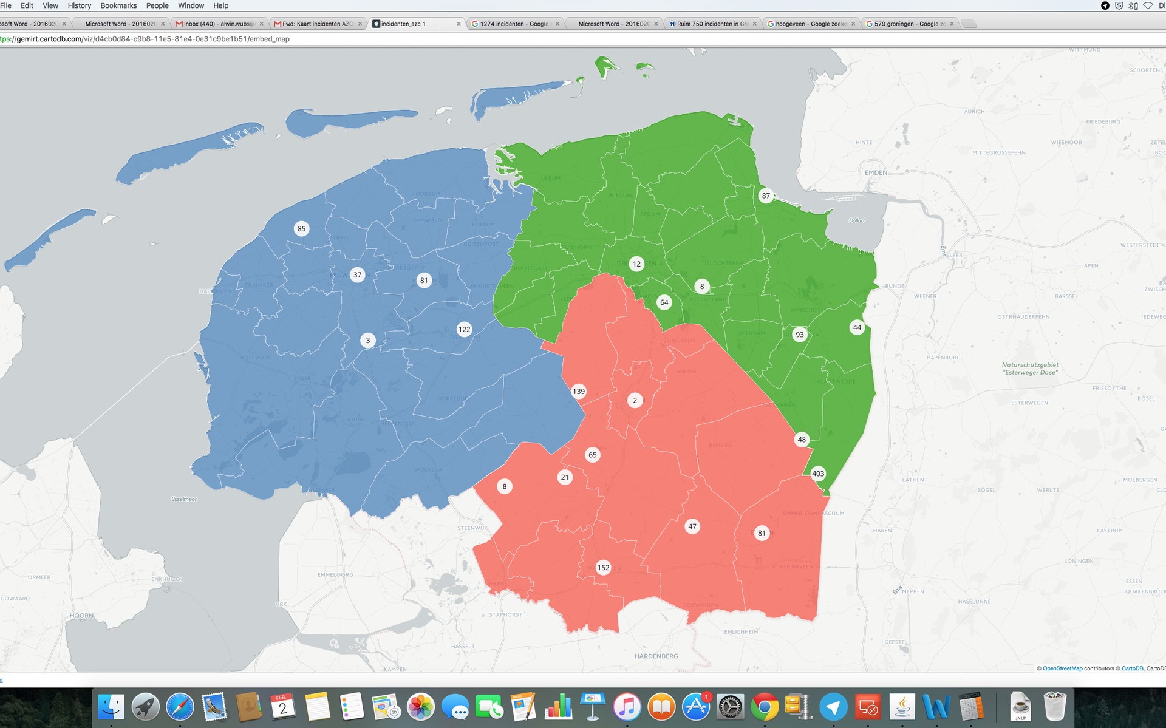
Task: Switch to Fwd: Kaart incidenten AZC tab
Action: pos(318,24)
